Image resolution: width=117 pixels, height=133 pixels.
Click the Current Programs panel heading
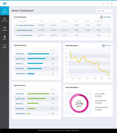(20, 17)
